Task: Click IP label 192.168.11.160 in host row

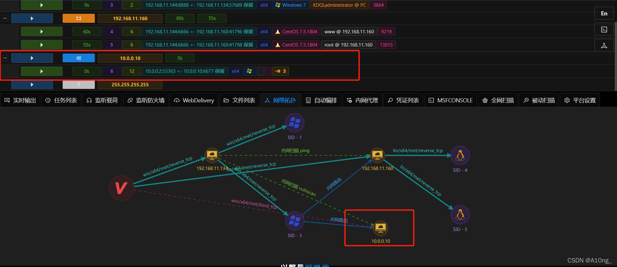Action: tap(130, 18)
